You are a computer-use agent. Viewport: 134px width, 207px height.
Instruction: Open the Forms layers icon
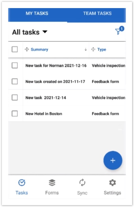point(52,183)
